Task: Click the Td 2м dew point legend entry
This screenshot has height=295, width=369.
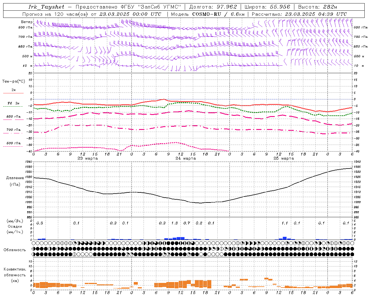Action: pyautogui.click(x=13, y=103)
